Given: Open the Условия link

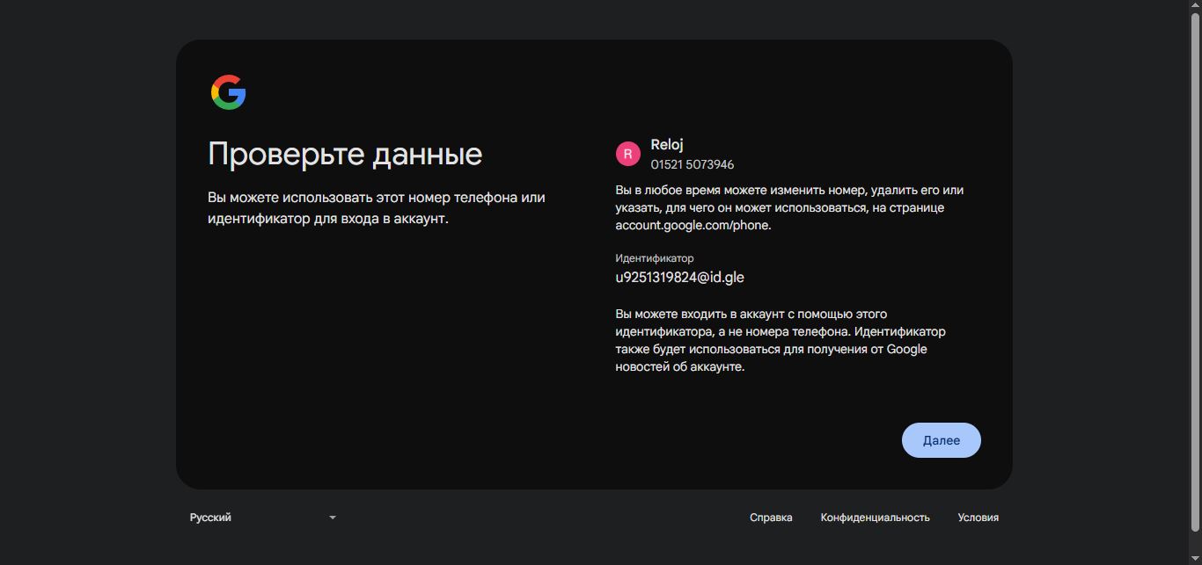Looking at the screenshot, I should click(978, 518).
